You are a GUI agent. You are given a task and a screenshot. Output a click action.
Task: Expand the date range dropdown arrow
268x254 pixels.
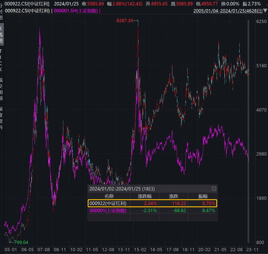point(265,11)
